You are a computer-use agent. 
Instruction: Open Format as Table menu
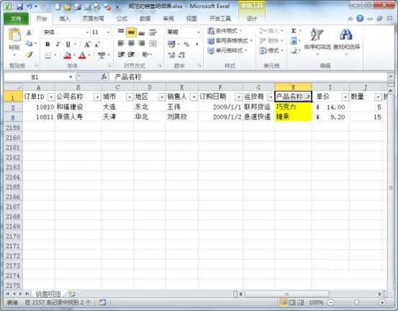(230, 41)
